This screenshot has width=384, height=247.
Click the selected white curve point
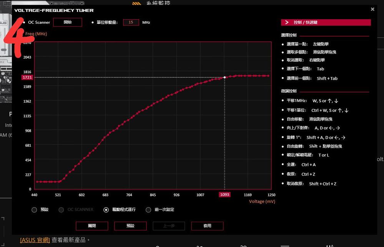point(225,77)
